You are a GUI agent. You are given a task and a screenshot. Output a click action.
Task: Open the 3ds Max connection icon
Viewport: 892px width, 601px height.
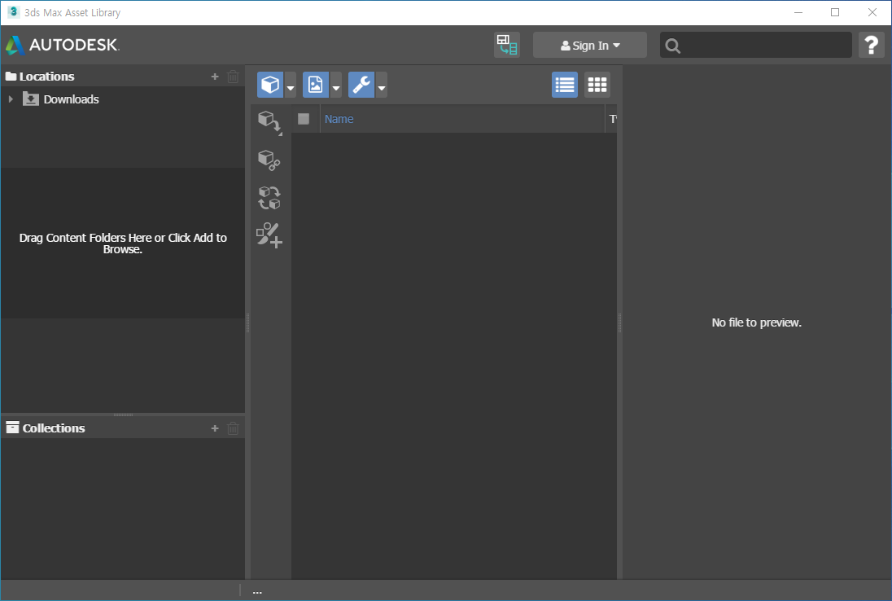click(x=507, y=45)
